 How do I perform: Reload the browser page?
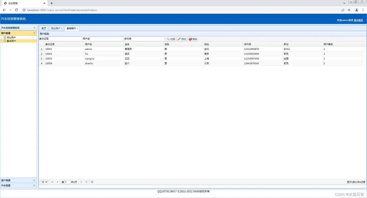(x=17, y=10)
